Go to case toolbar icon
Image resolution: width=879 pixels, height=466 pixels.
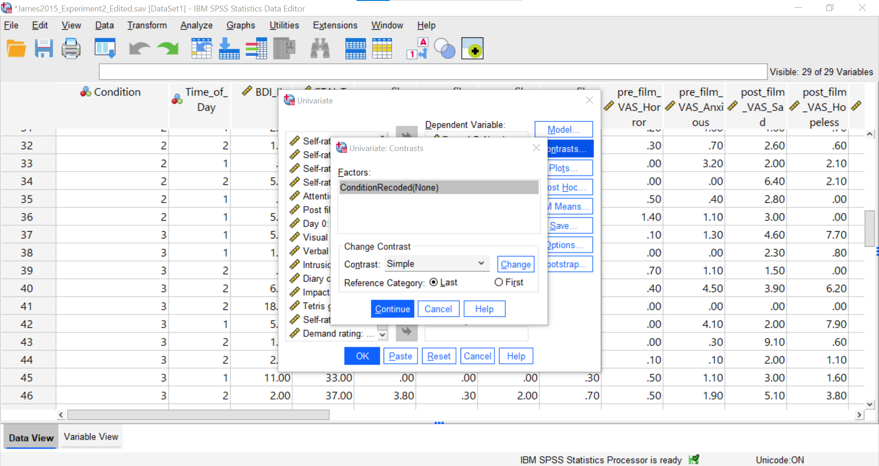point(202,49)
